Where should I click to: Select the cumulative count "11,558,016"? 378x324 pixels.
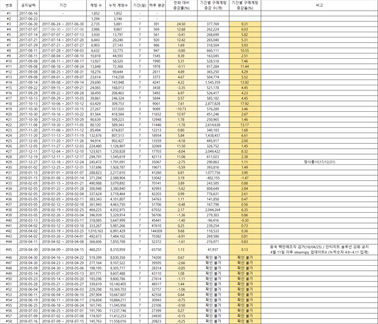tap(118, 321)
